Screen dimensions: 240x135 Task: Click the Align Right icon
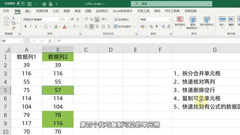point(97,27)
